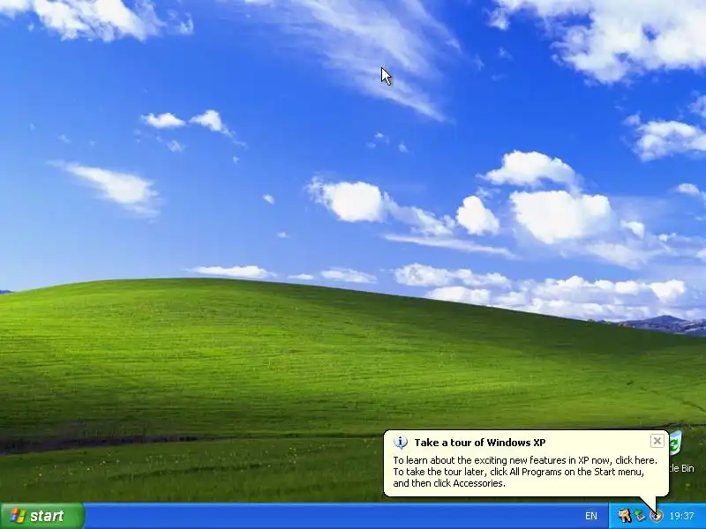This screenshot has width=706, height=529.
Task: Click the Safely Remove Hardware tray icon
Action: click(640, 516)
